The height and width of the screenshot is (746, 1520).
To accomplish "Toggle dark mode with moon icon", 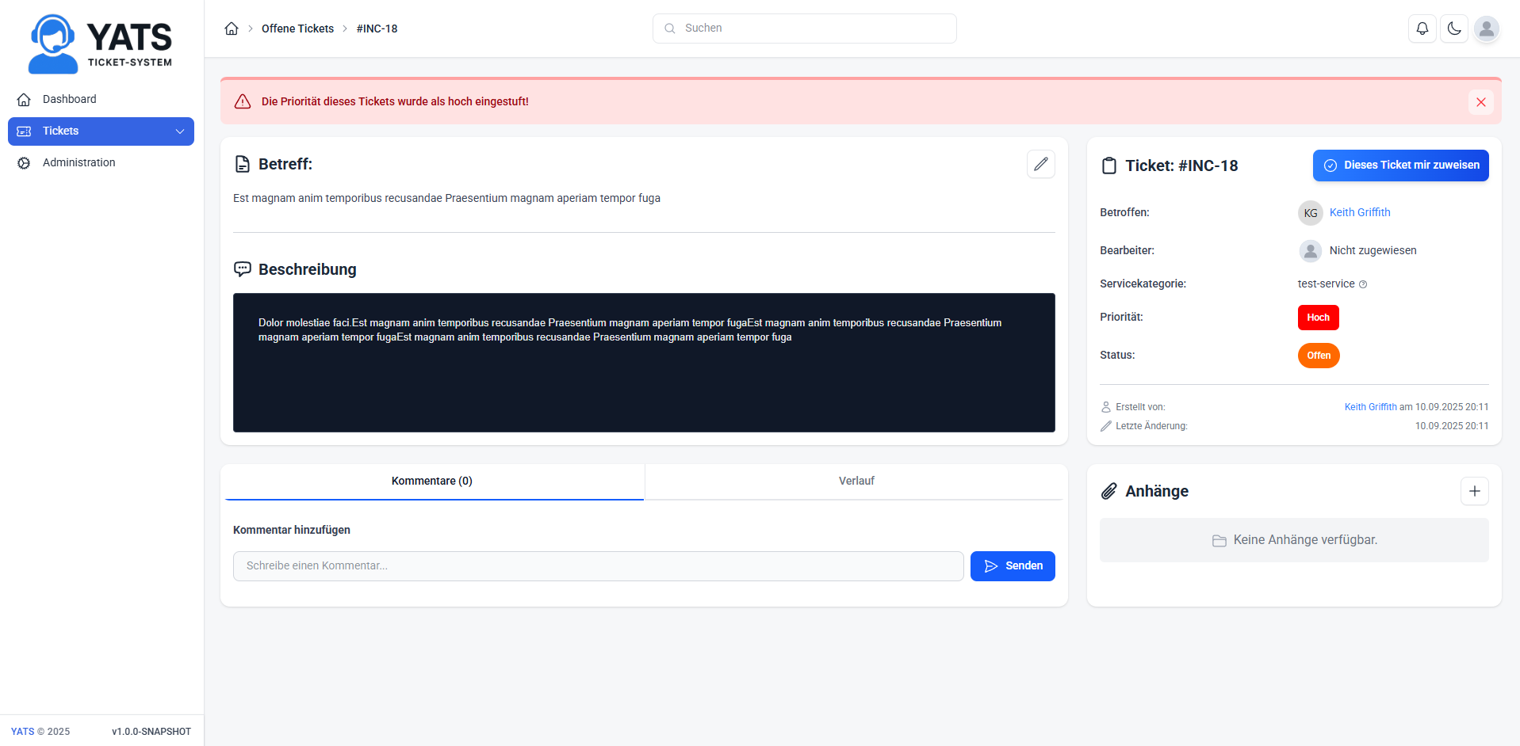I will [1453, 29].
